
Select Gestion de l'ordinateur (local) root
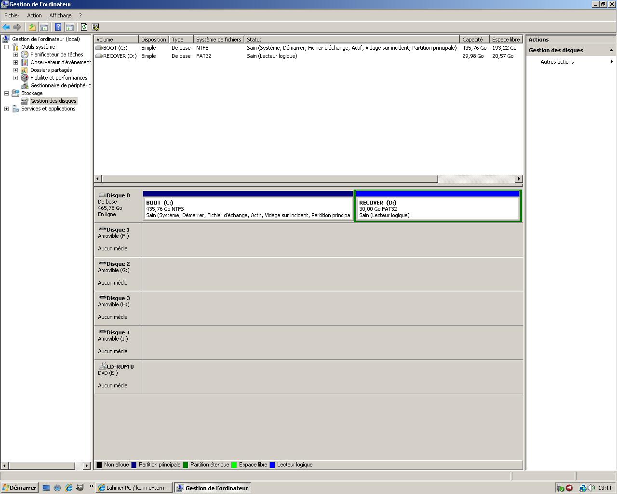(46, 39)
